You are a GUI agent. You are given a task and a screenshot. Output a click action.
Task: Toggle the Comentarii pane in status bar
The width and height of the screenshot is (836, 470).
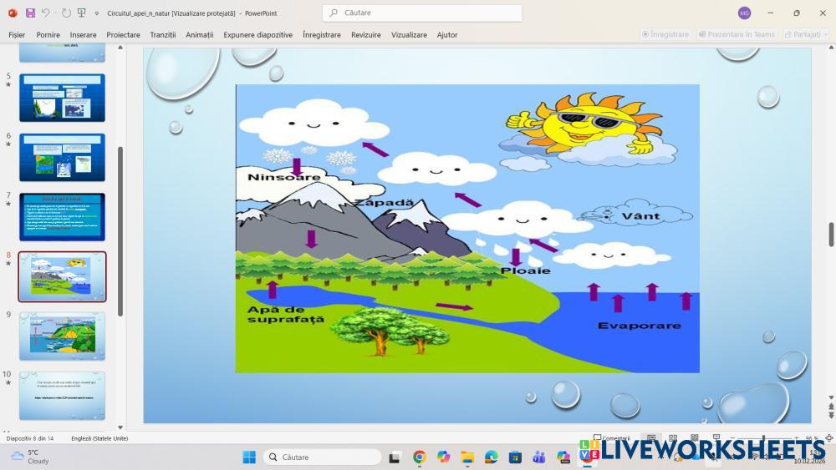612,438
